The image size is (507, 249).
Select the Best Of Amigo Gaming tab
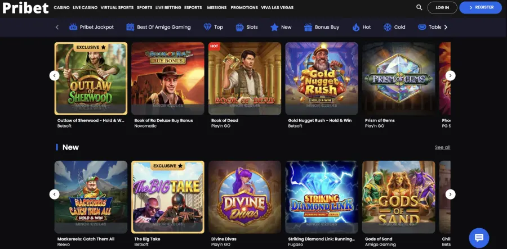(158, 27)
